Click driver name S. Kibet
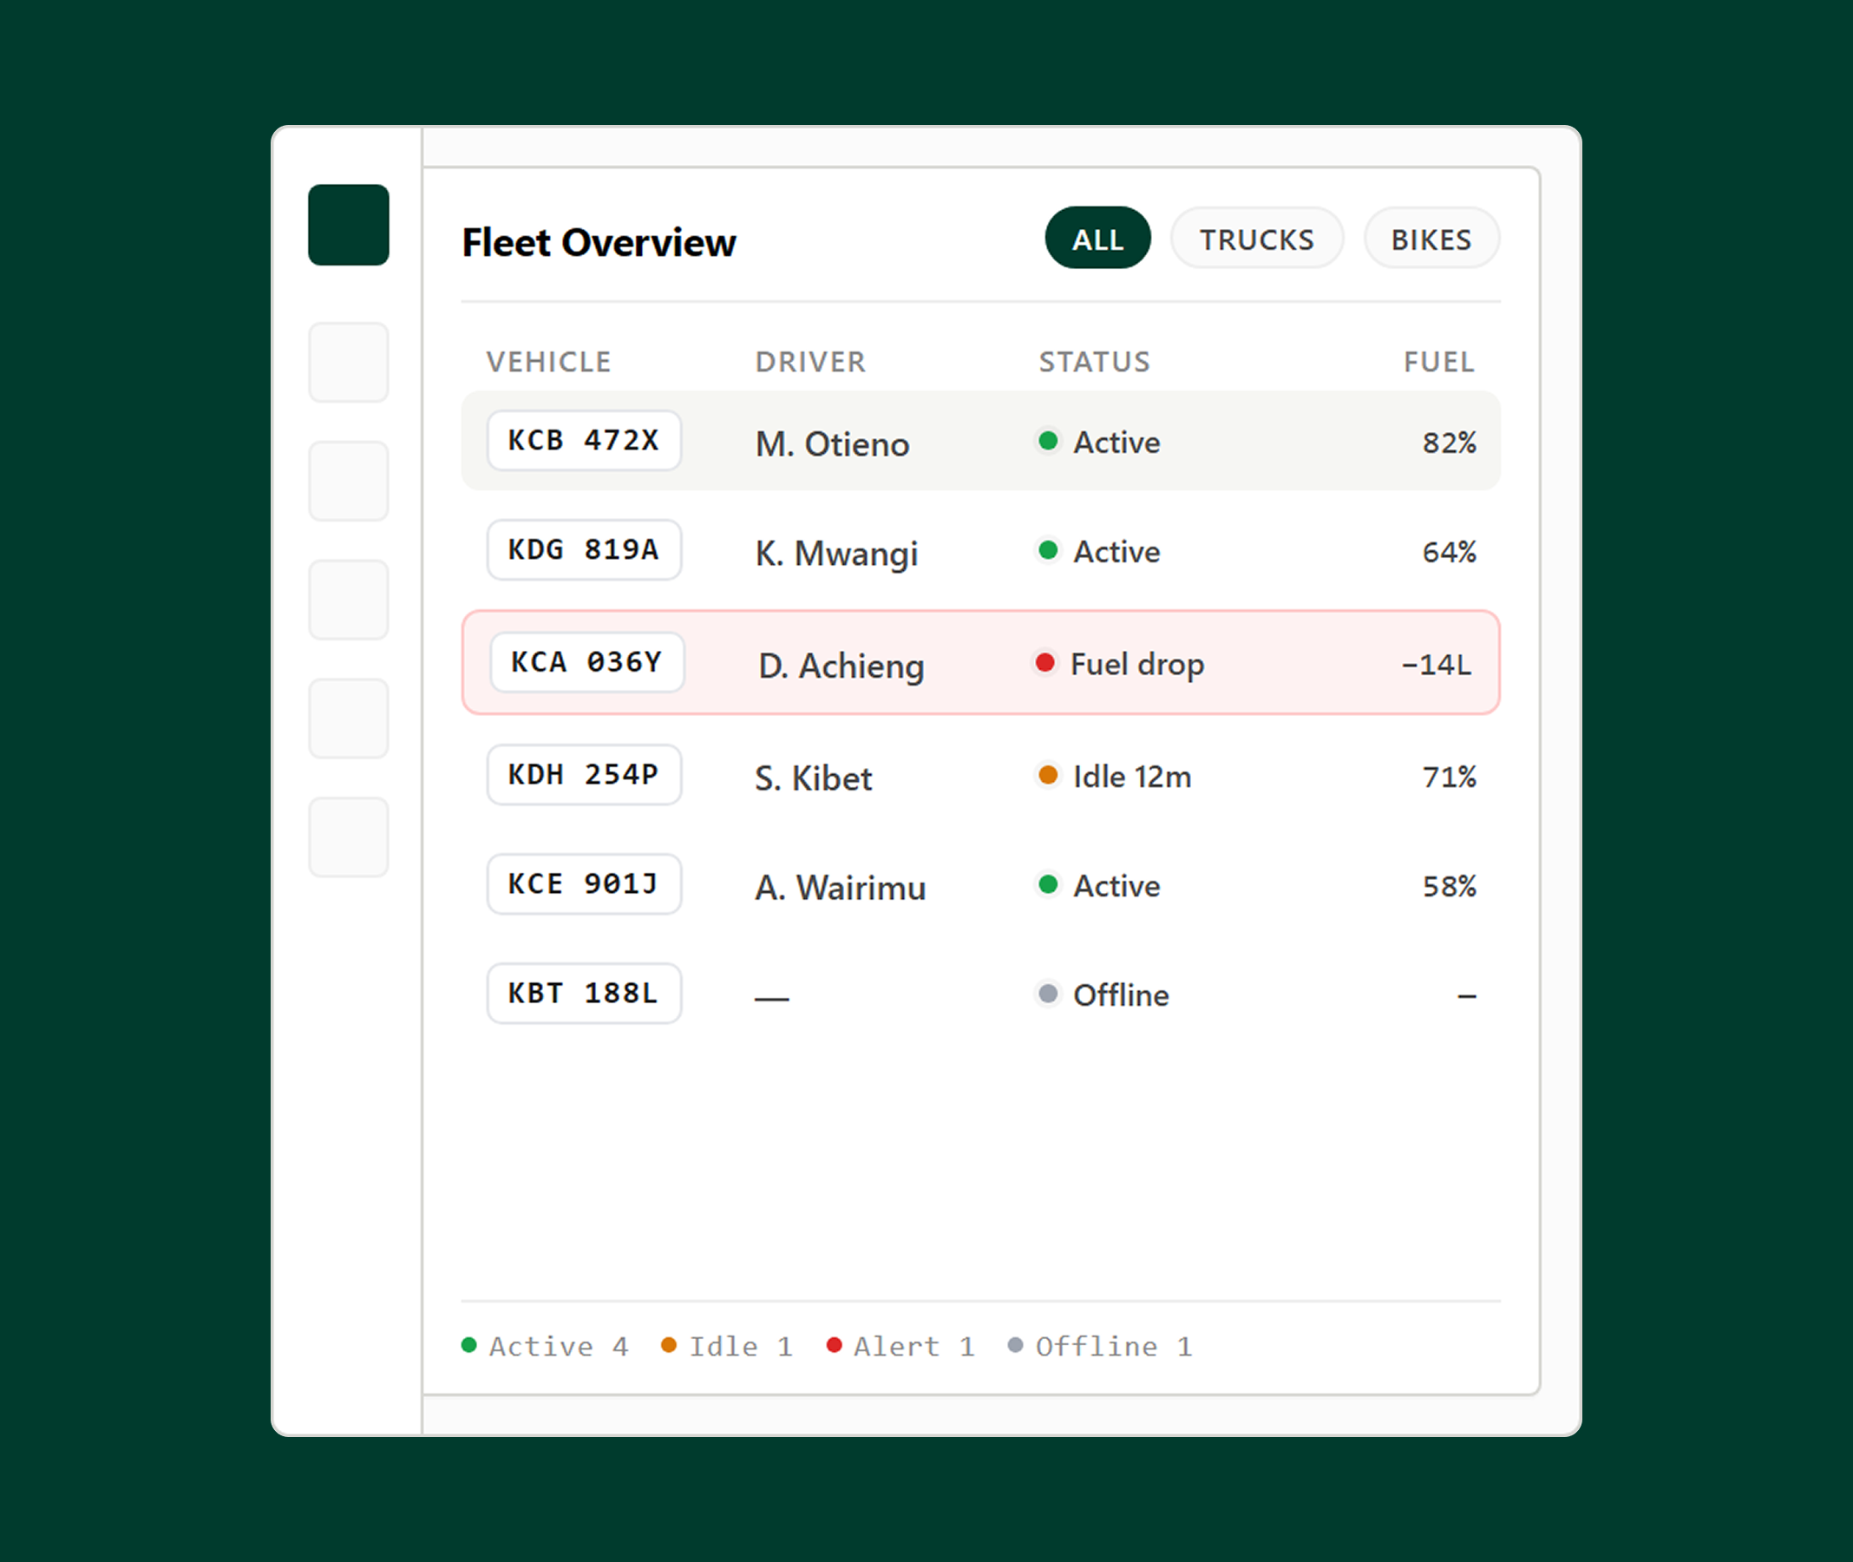Screen dimensions: 1853x1562 coord(813,778)
